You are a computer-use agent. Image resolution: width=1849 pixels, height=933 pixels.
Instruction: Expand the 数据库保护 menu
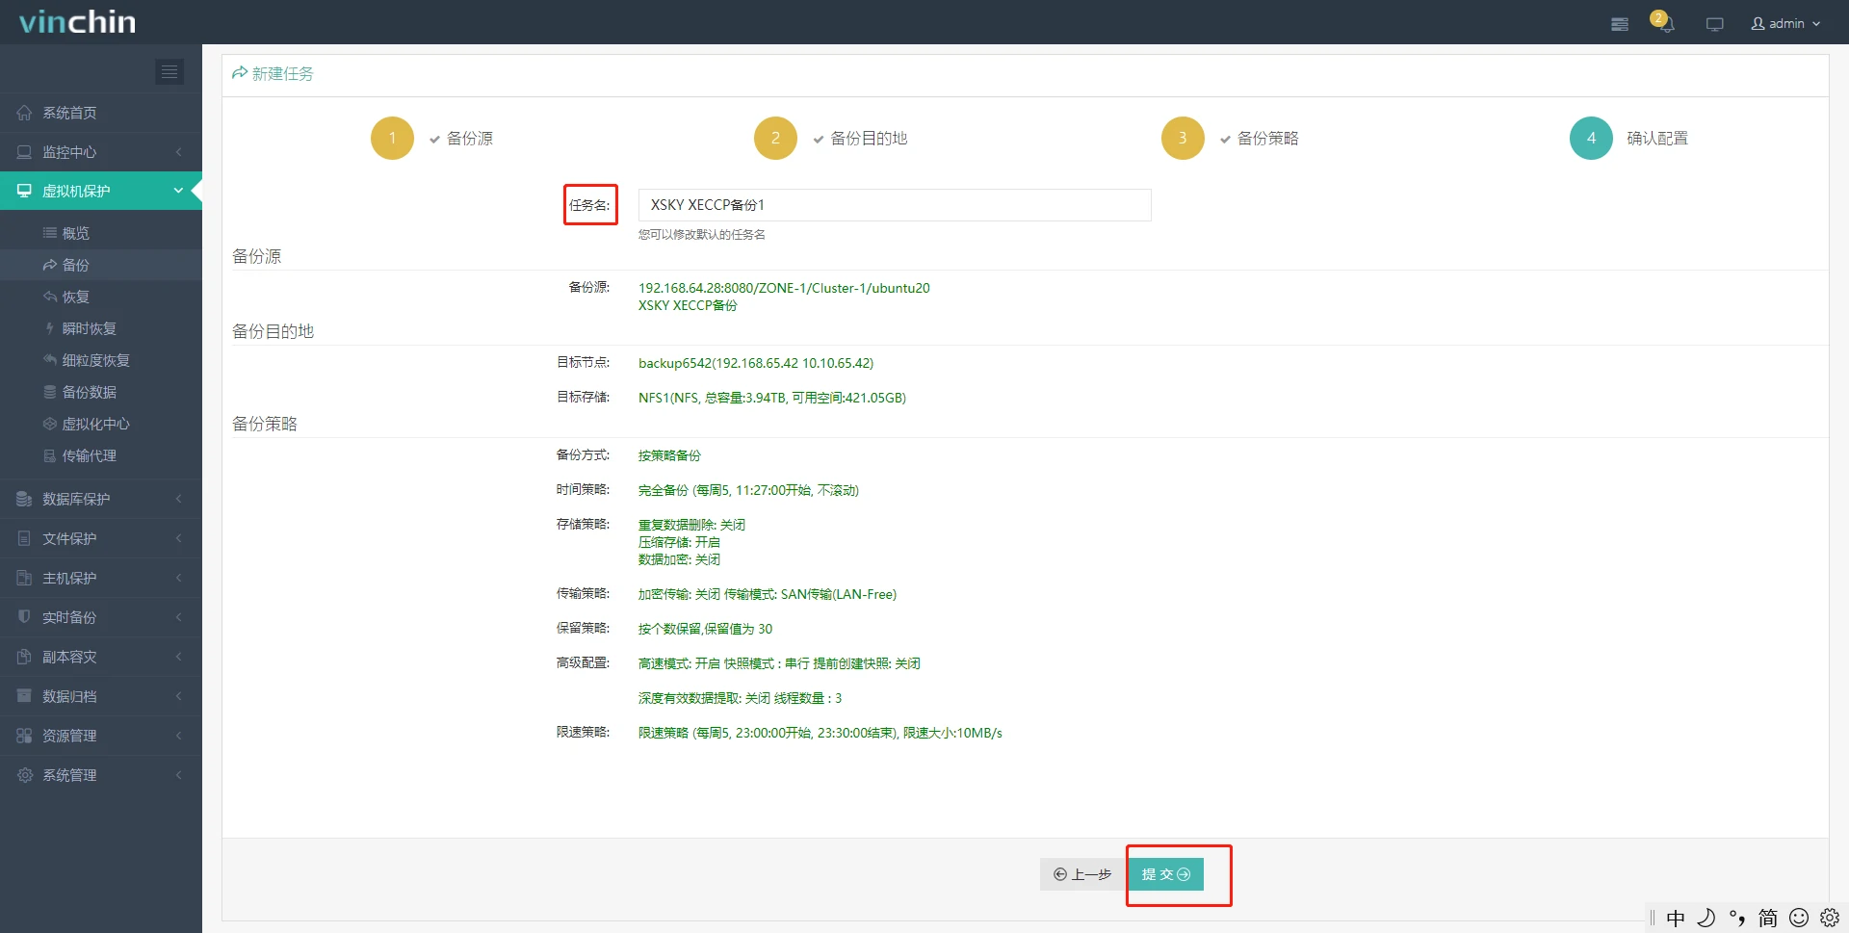[x=101, y=499]
